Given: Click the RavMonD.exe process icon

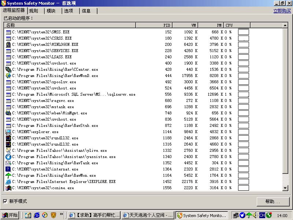Looking at the screenshot, I should tap(8, 76).
